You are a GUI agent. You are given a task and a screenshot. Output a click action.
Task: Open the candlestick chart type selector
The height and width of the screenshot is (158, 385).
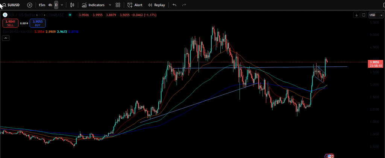coord(72,5)
